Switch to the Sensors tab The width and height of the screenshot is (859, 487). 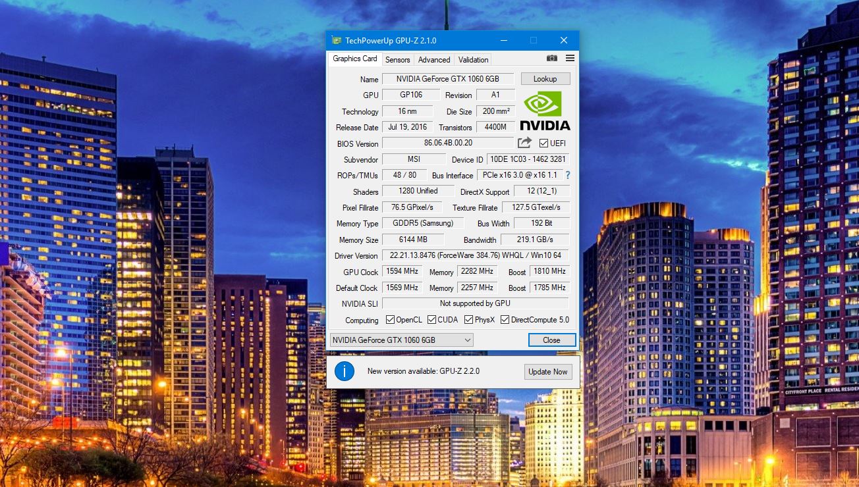[398, 60]
